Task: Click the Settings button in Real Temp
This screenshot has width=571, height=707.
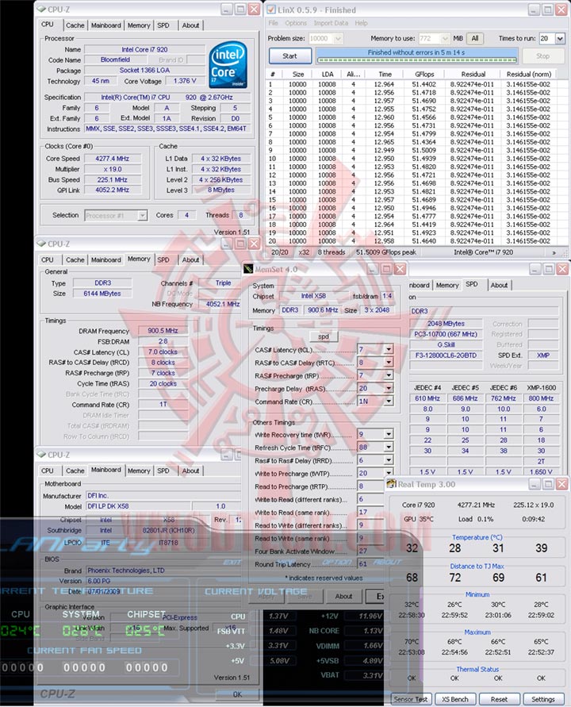Action: point(543,699)
